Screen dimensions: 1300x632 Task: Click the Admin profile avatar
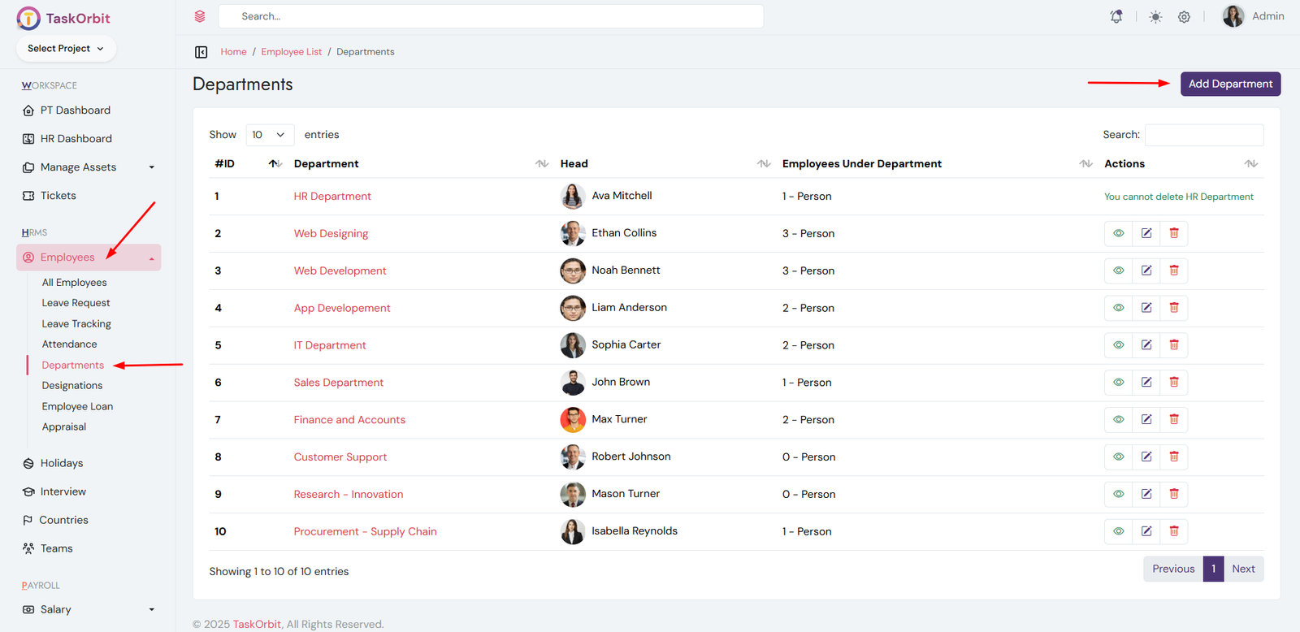pos(1233,16)
